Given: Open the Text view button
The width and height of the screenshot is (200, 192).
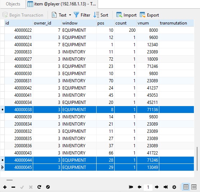Looking at the screenshot, I should coord(59,15).
